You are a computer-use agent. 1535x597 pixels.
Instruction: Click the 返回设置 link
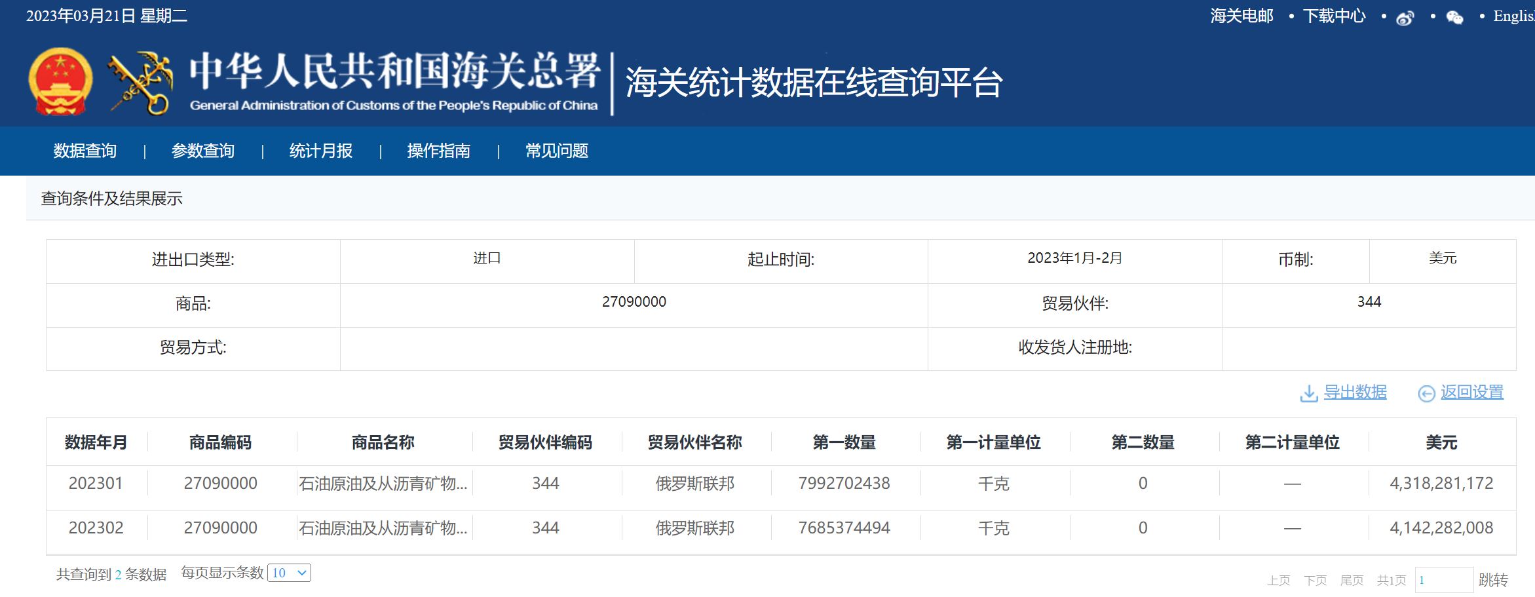(1472, 392)
